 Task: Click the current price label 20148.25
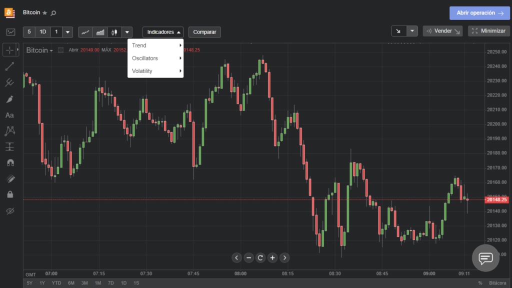pos(496,199)
